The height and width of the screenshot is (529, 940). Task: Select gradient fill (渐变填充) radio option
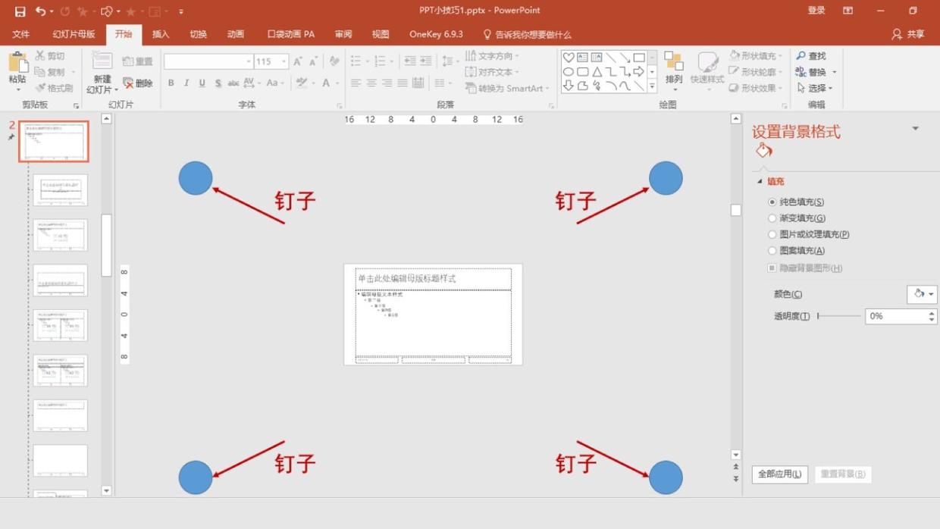coord(772,218)
